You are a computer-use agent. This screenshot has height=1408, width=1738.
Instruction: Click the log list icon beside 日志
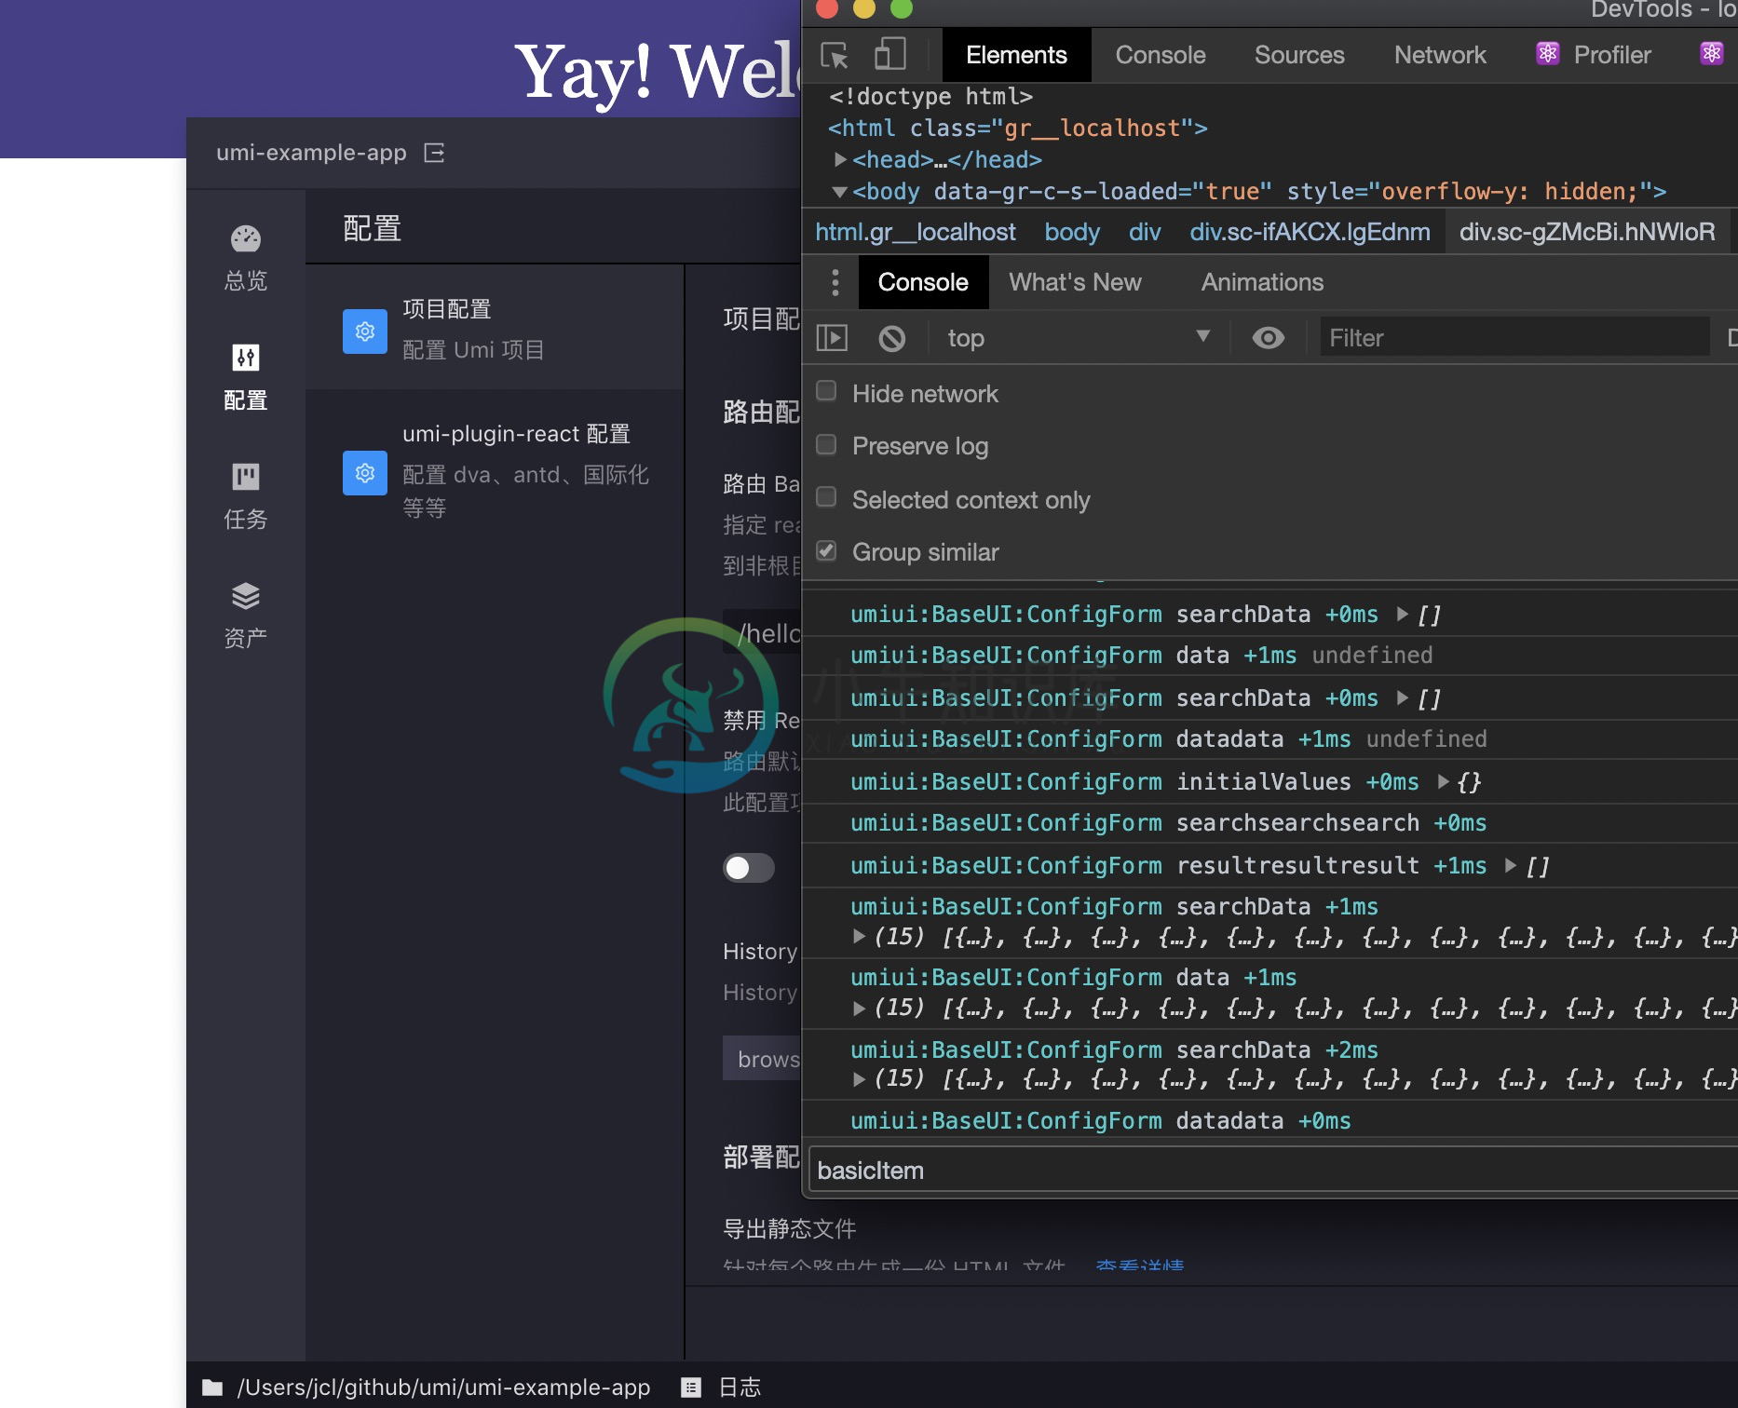point(691,1388)
